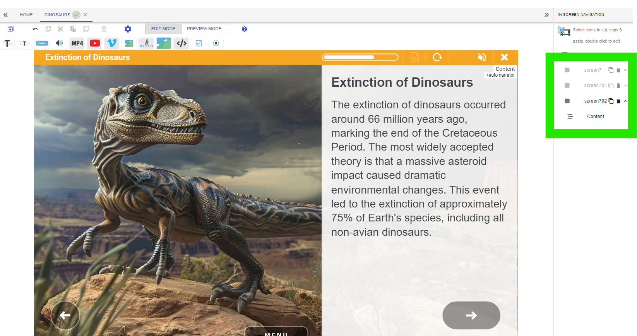Go to the next slide arrow
Screen dimensions: 637x336
(471, 315)
